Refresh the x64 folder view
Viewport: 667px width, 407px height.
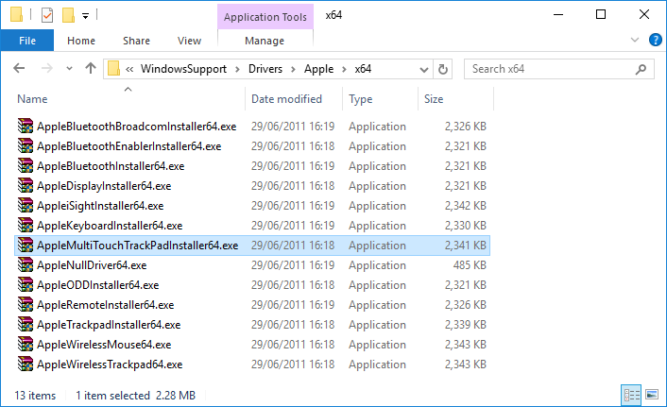coord(443,69)
